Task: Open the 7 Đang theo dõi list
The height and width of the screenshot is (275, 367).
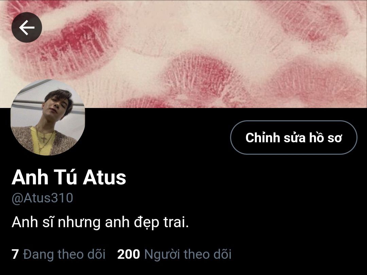Action: pyautogui.click(x=58, y=254)
